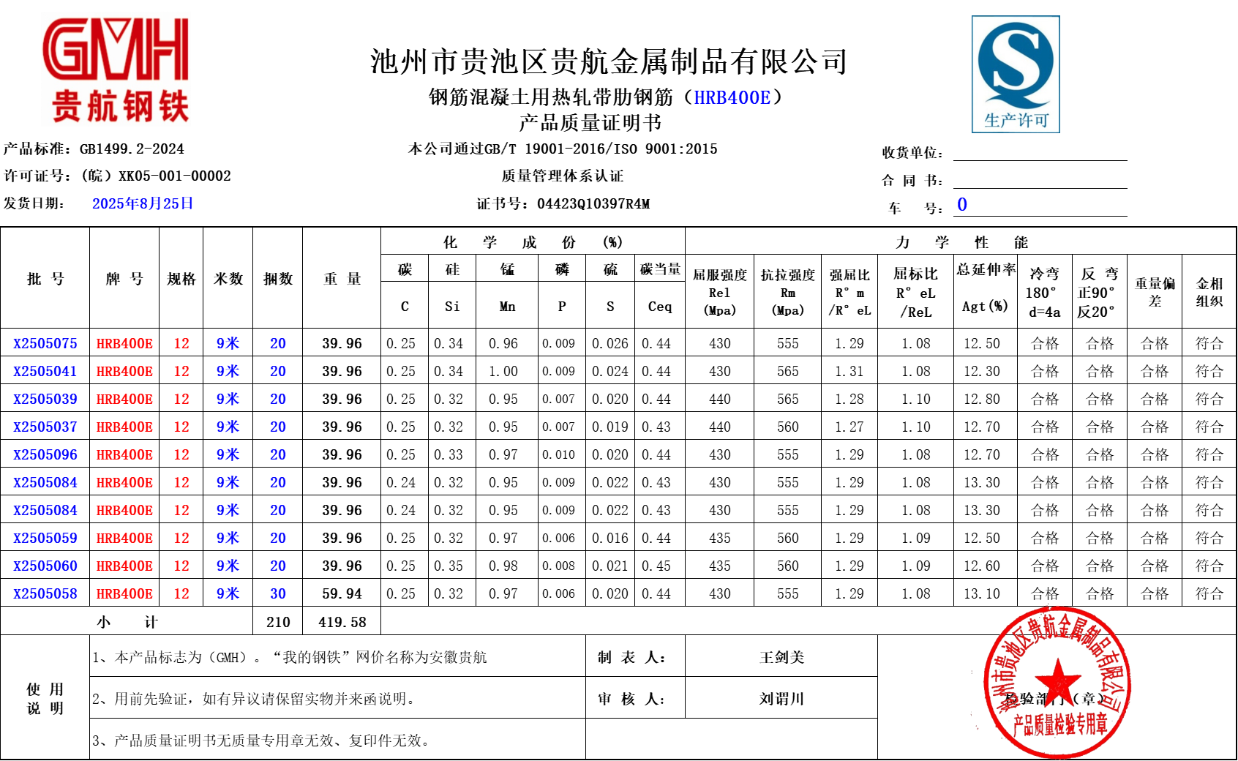Open batch number X2505075

pyautogui.click(x=45, y=343)
